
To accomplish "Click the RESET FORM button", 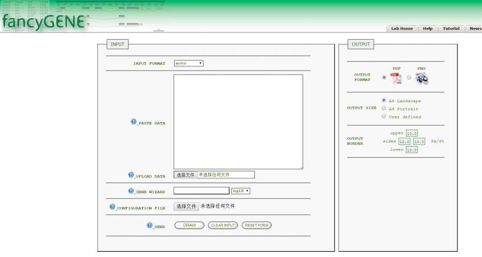I will click(257, 225).
